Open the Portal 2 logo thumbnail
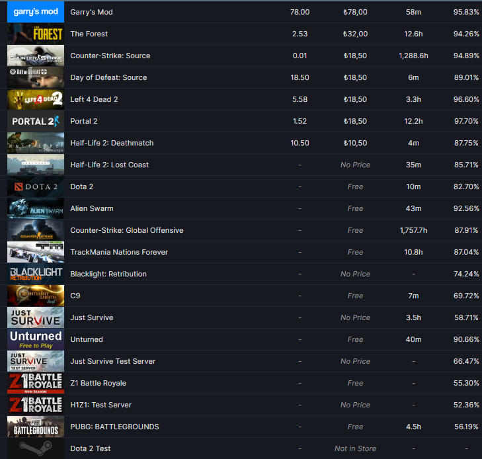Viewport: 482px width, 459px height. (36, 121)
